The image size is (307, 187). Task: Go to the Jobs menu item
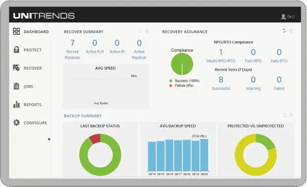(28, 87)
